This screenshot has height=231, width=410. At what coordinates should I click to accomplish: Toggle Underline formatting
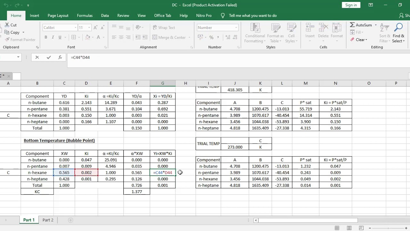coord(60,37)
